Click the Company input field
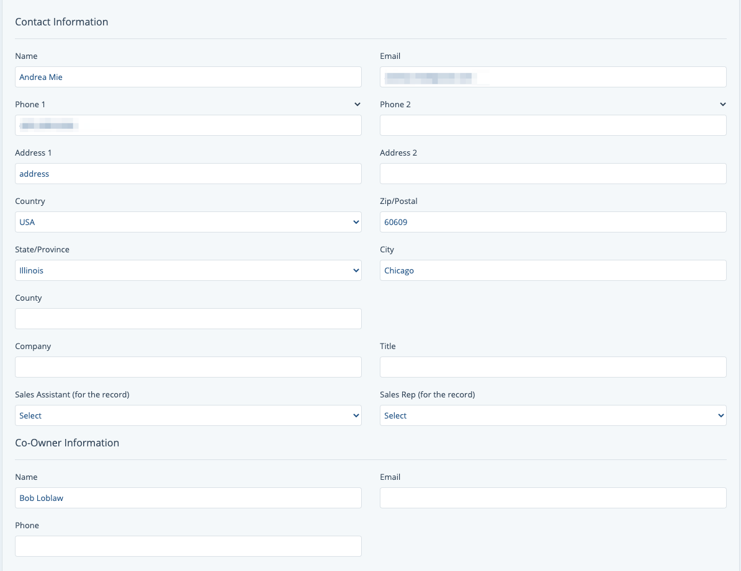 coord(188,367)
